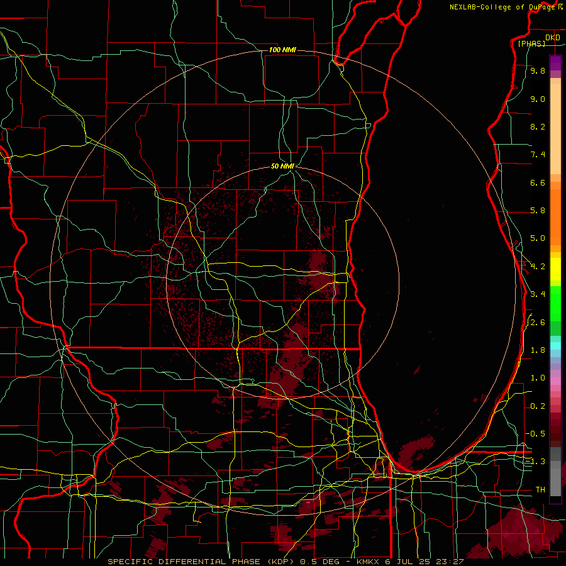Viewport: 566px width, 566px height.
Task: Click the 7.4 value on the scale
Action: click(538, 155)
